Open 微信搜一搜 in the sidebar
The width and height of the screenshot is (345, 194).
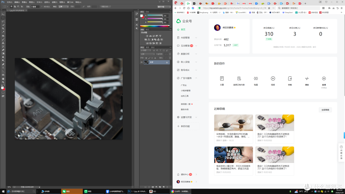click(186, 104)
